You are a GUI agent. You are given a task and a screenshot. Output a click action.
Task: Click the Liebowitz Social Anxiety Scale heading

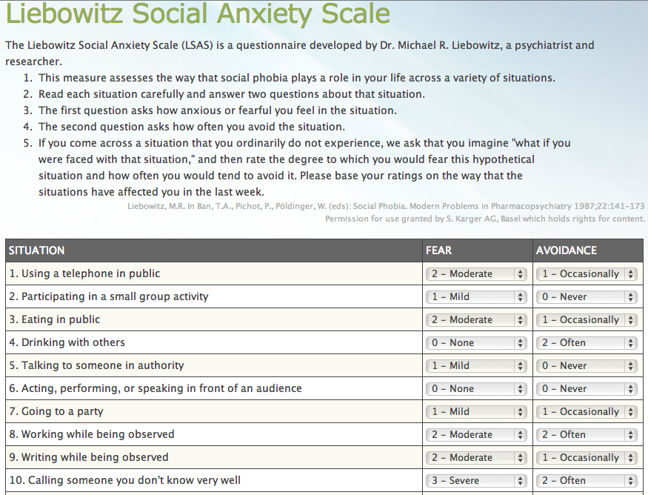pos(198,14)
